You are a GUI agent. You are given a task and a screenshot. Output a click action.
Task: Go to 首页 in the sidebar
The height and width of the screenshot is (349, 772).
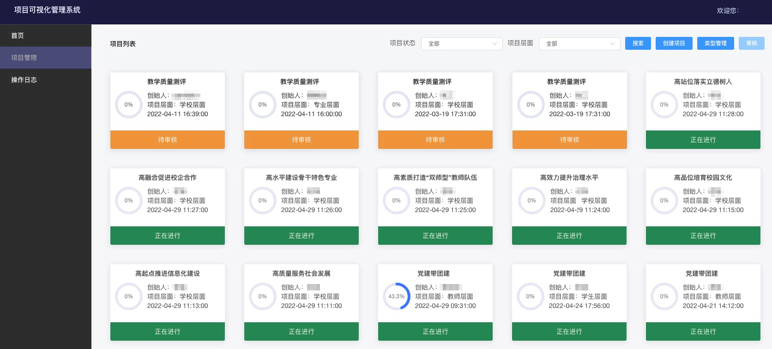(18, 35)
